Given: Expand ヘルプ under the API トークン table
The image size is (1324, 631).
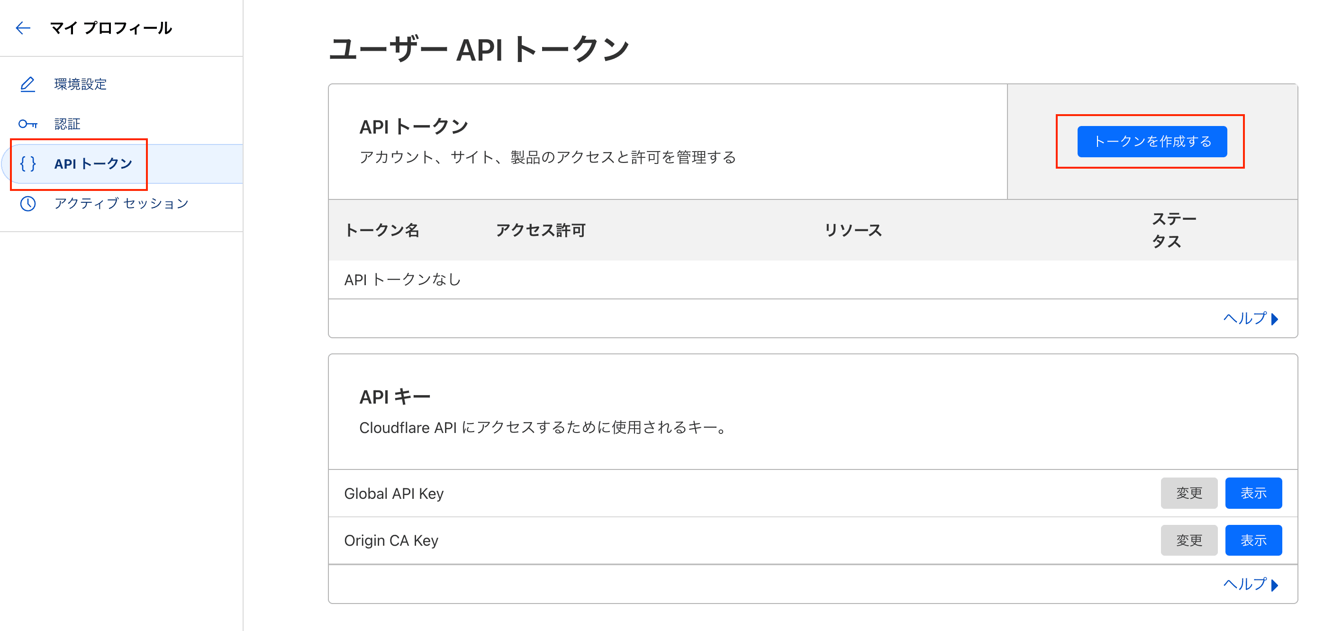Looking at the screenshot, I should (x=1250, y=319).
